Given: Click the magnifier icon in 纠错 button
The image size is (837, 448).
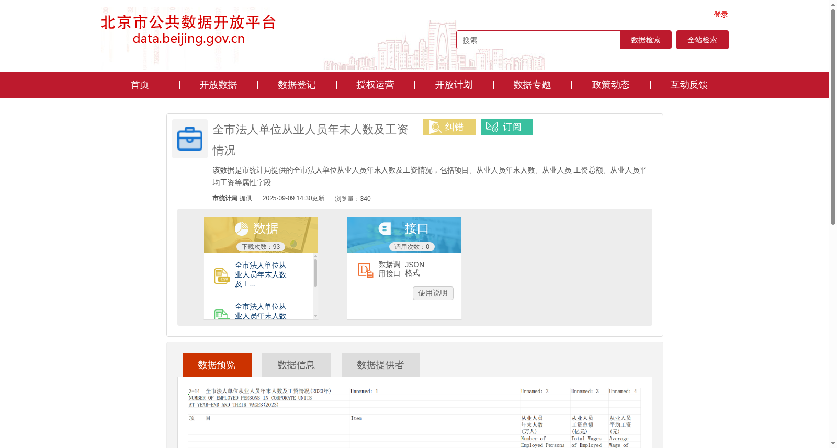Looking at the screenshot, I should [x=435, y=127].
